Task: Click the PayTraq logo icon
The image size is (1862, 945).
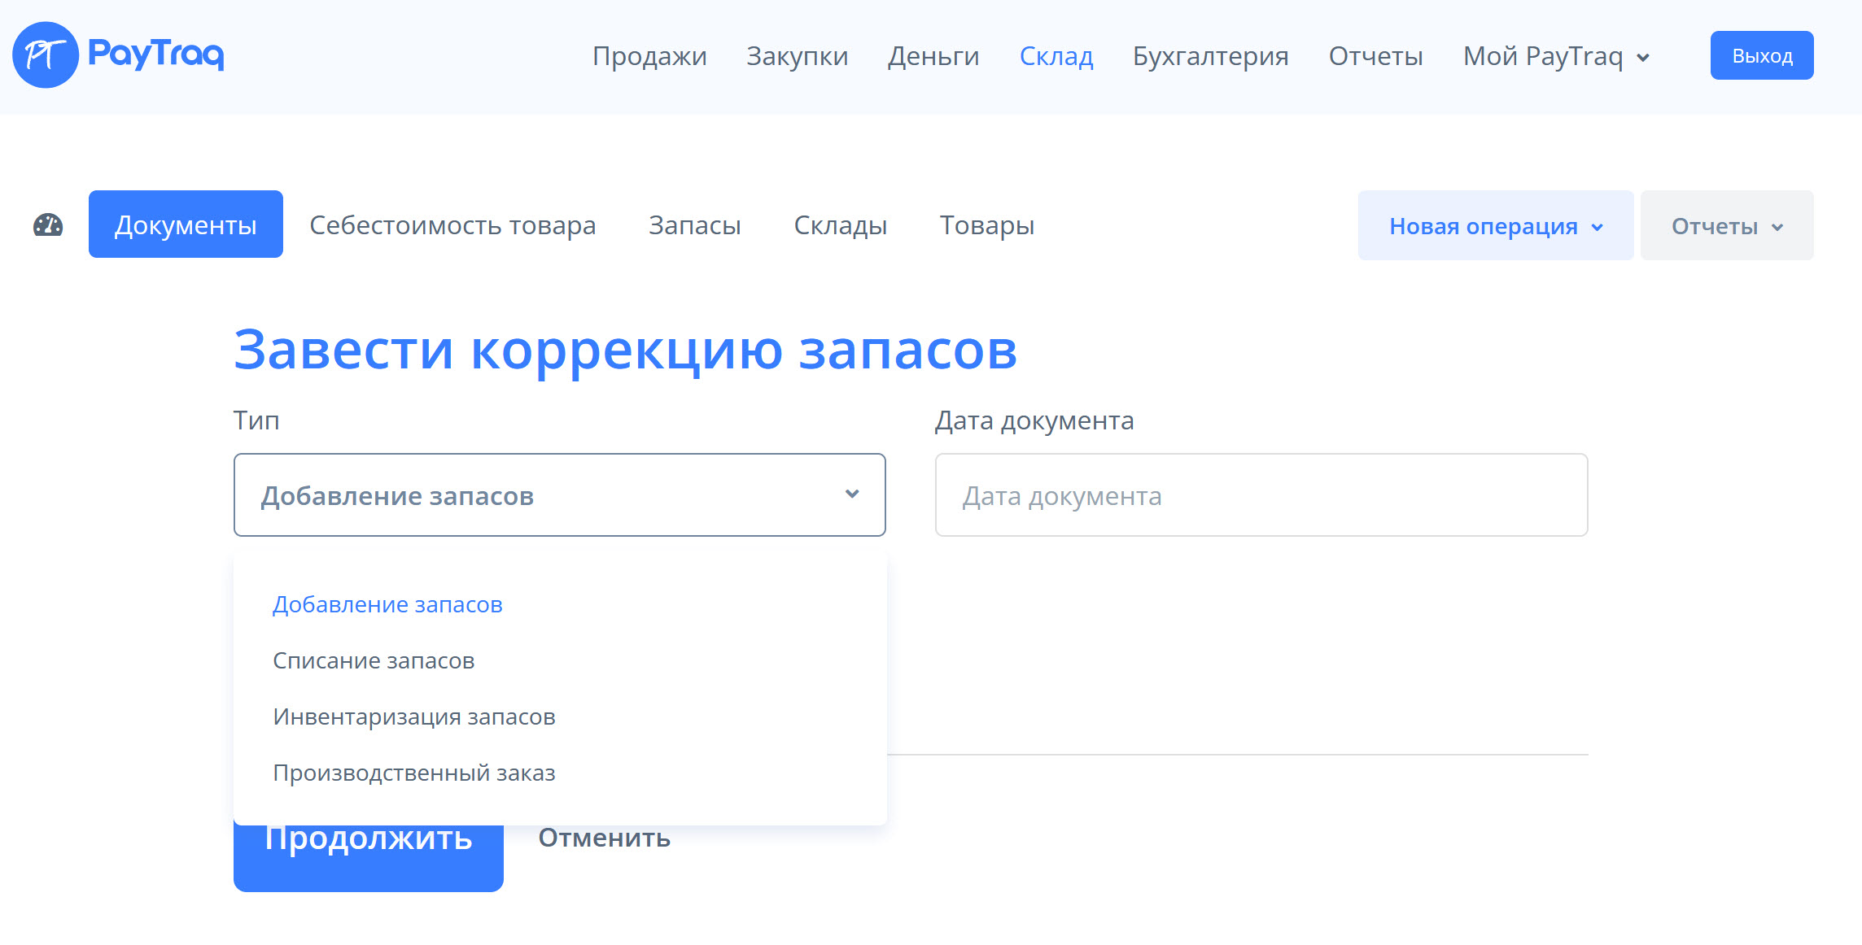Action: [x=46, y=55]
